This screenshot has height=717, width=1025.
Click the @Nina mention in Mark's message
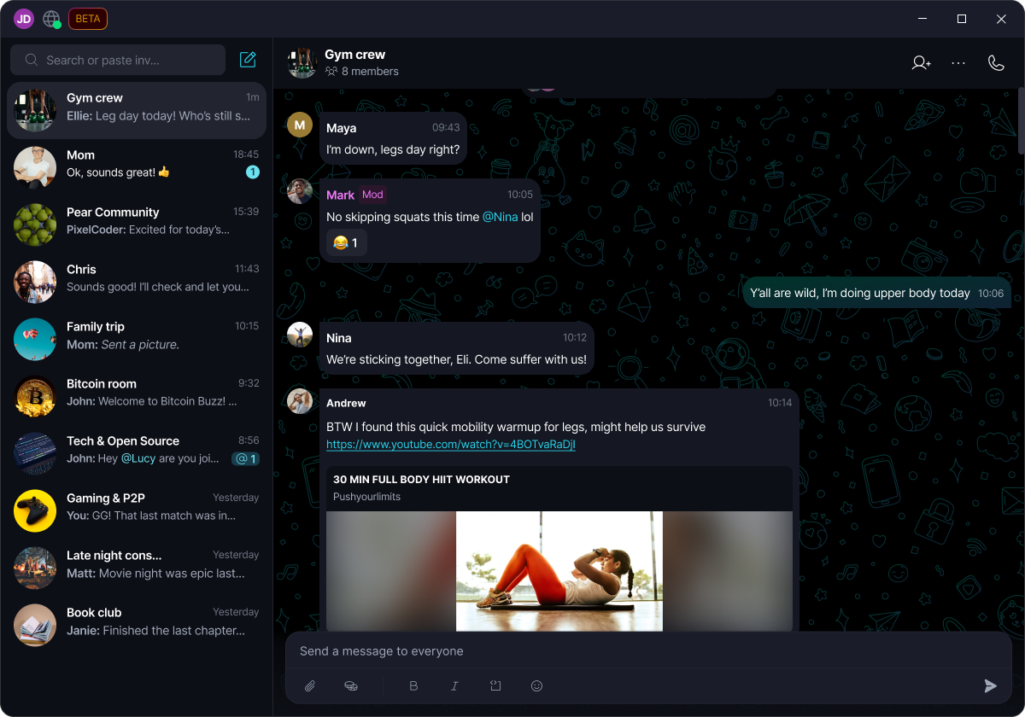(501, 217)
